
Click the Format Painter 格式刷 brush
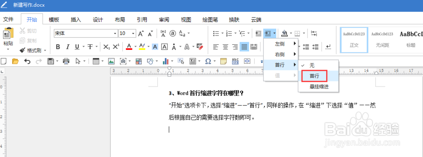(x=31, y=50)
